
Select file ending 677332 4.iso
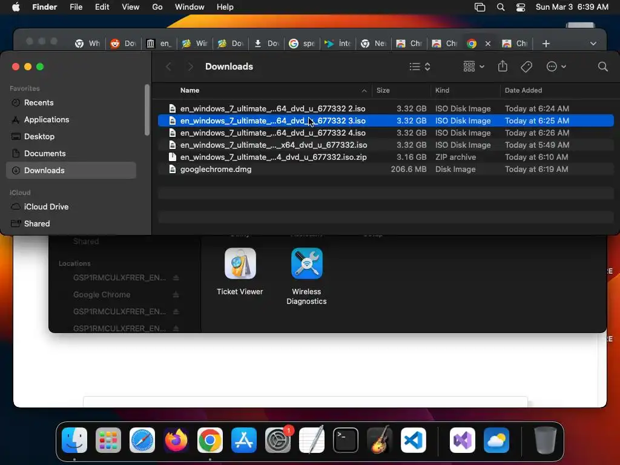(x=386, y=133)
